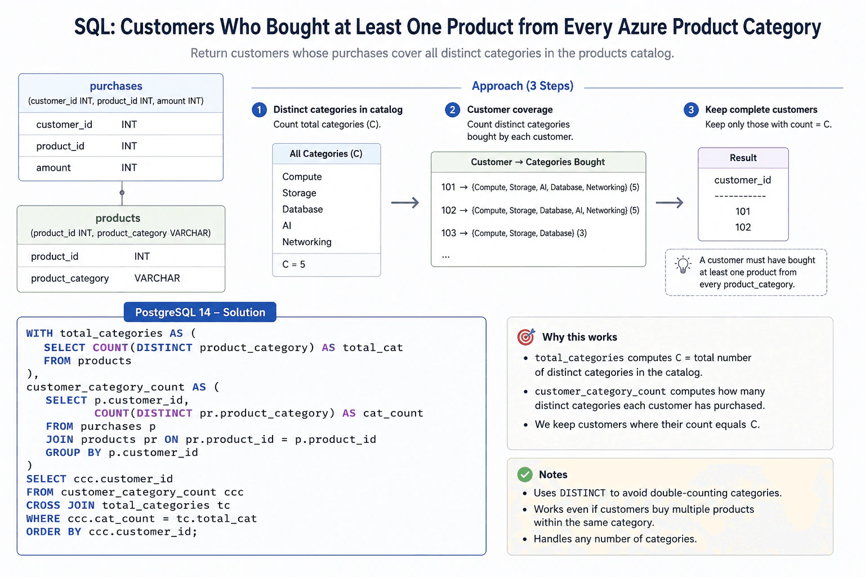Click the main title about Azure Product Category
865x577 pixels.
(x=448, y=27)
